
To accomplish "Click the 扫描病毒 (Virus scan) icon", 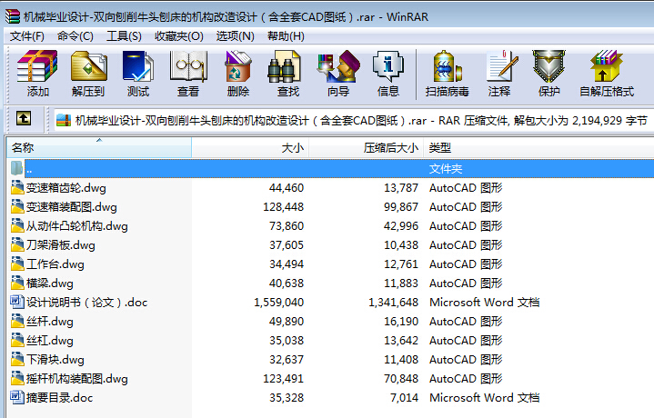I will tap(448, 65).
